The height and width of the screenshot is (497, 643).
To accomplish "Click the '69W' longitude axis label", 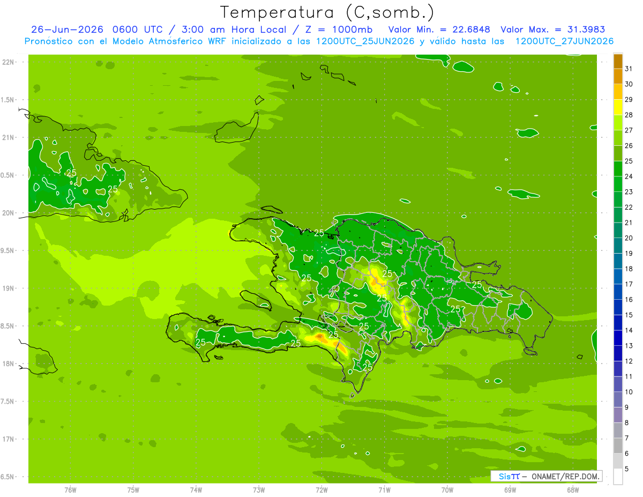I will pyautogui.click(x=510, y=489).
